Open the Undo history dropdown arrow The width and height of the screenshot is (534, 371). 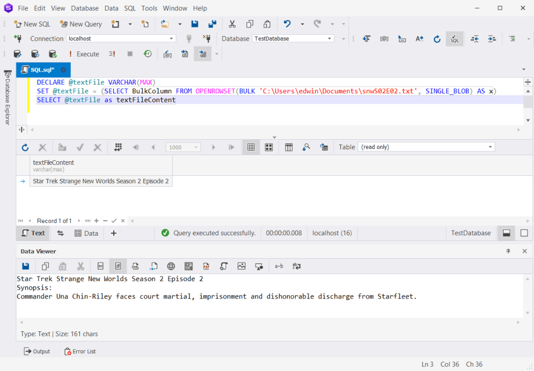302,24
